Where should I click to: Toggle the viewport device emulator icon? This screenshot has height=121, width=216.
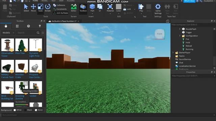pos(167,21)
